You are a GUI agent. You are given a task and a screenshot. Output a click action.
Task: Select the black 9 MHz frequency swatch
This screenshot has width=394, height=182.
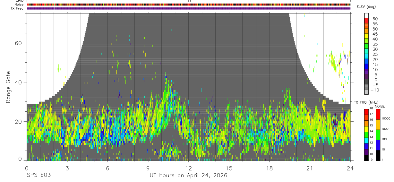click(366, 158)
